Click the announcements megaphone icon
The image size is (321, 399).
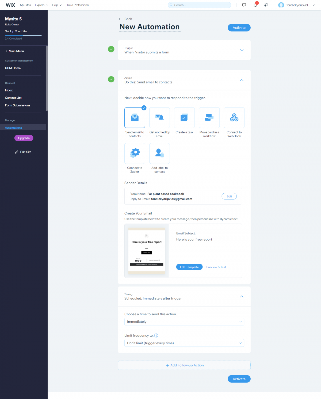click(x=266, y=5)
